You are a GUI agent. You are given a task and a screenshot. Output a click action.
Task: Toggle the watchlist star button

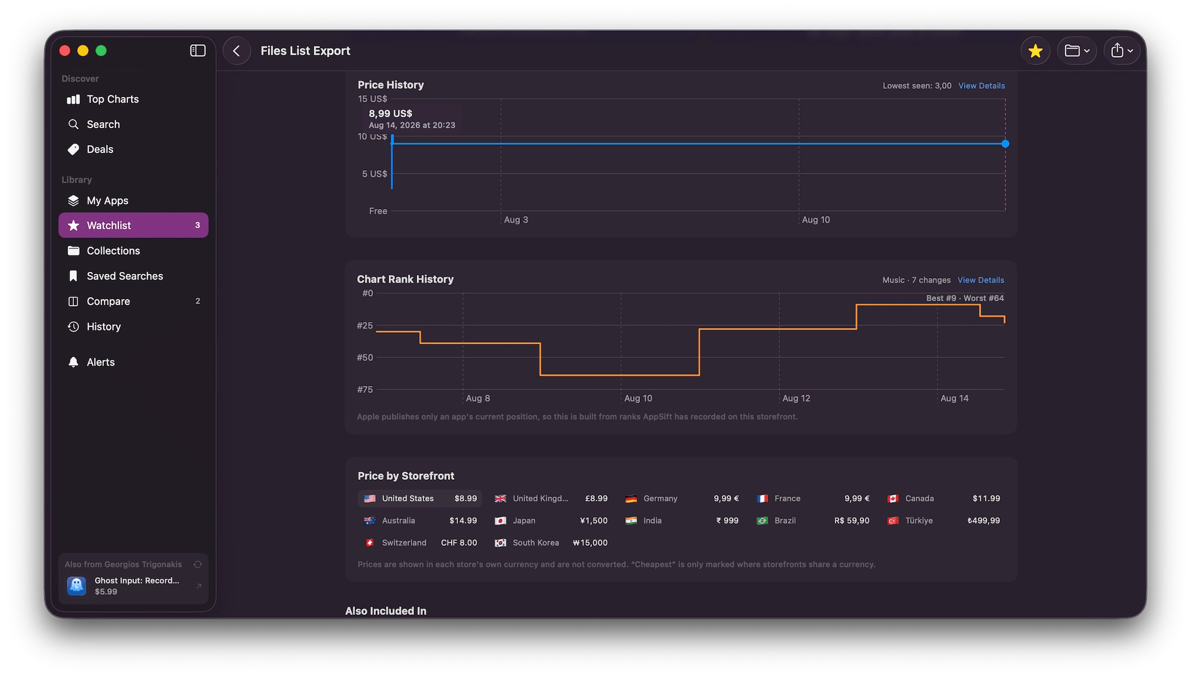pyautogui.click(x=1035, y=51)
